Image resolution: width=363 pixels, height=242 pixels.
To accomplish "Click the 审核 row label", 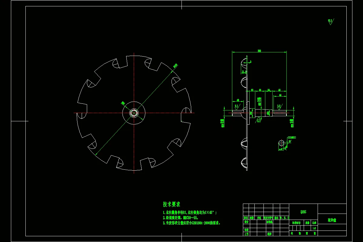I will (x=247, y=230).
